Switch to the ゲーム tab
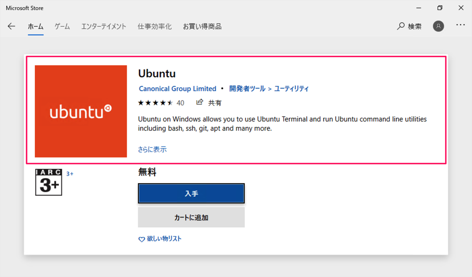This screenshot has height=277, width=472. [x=62, y=26]
